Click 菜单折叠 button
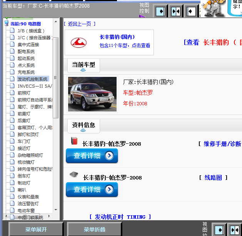Screen dimensions: 242x236 (x=95, y=229)
